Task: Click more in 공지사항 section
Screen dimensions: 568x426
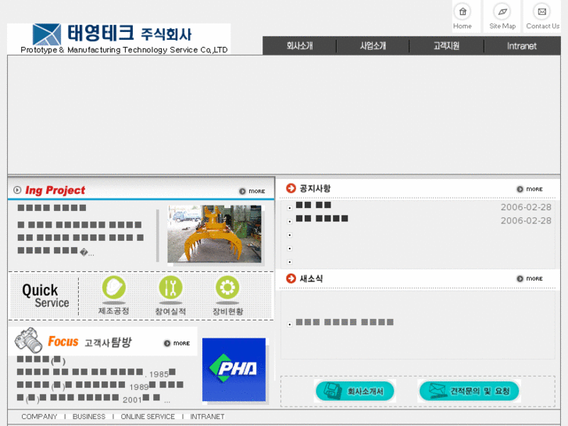Action: (530, 189)
